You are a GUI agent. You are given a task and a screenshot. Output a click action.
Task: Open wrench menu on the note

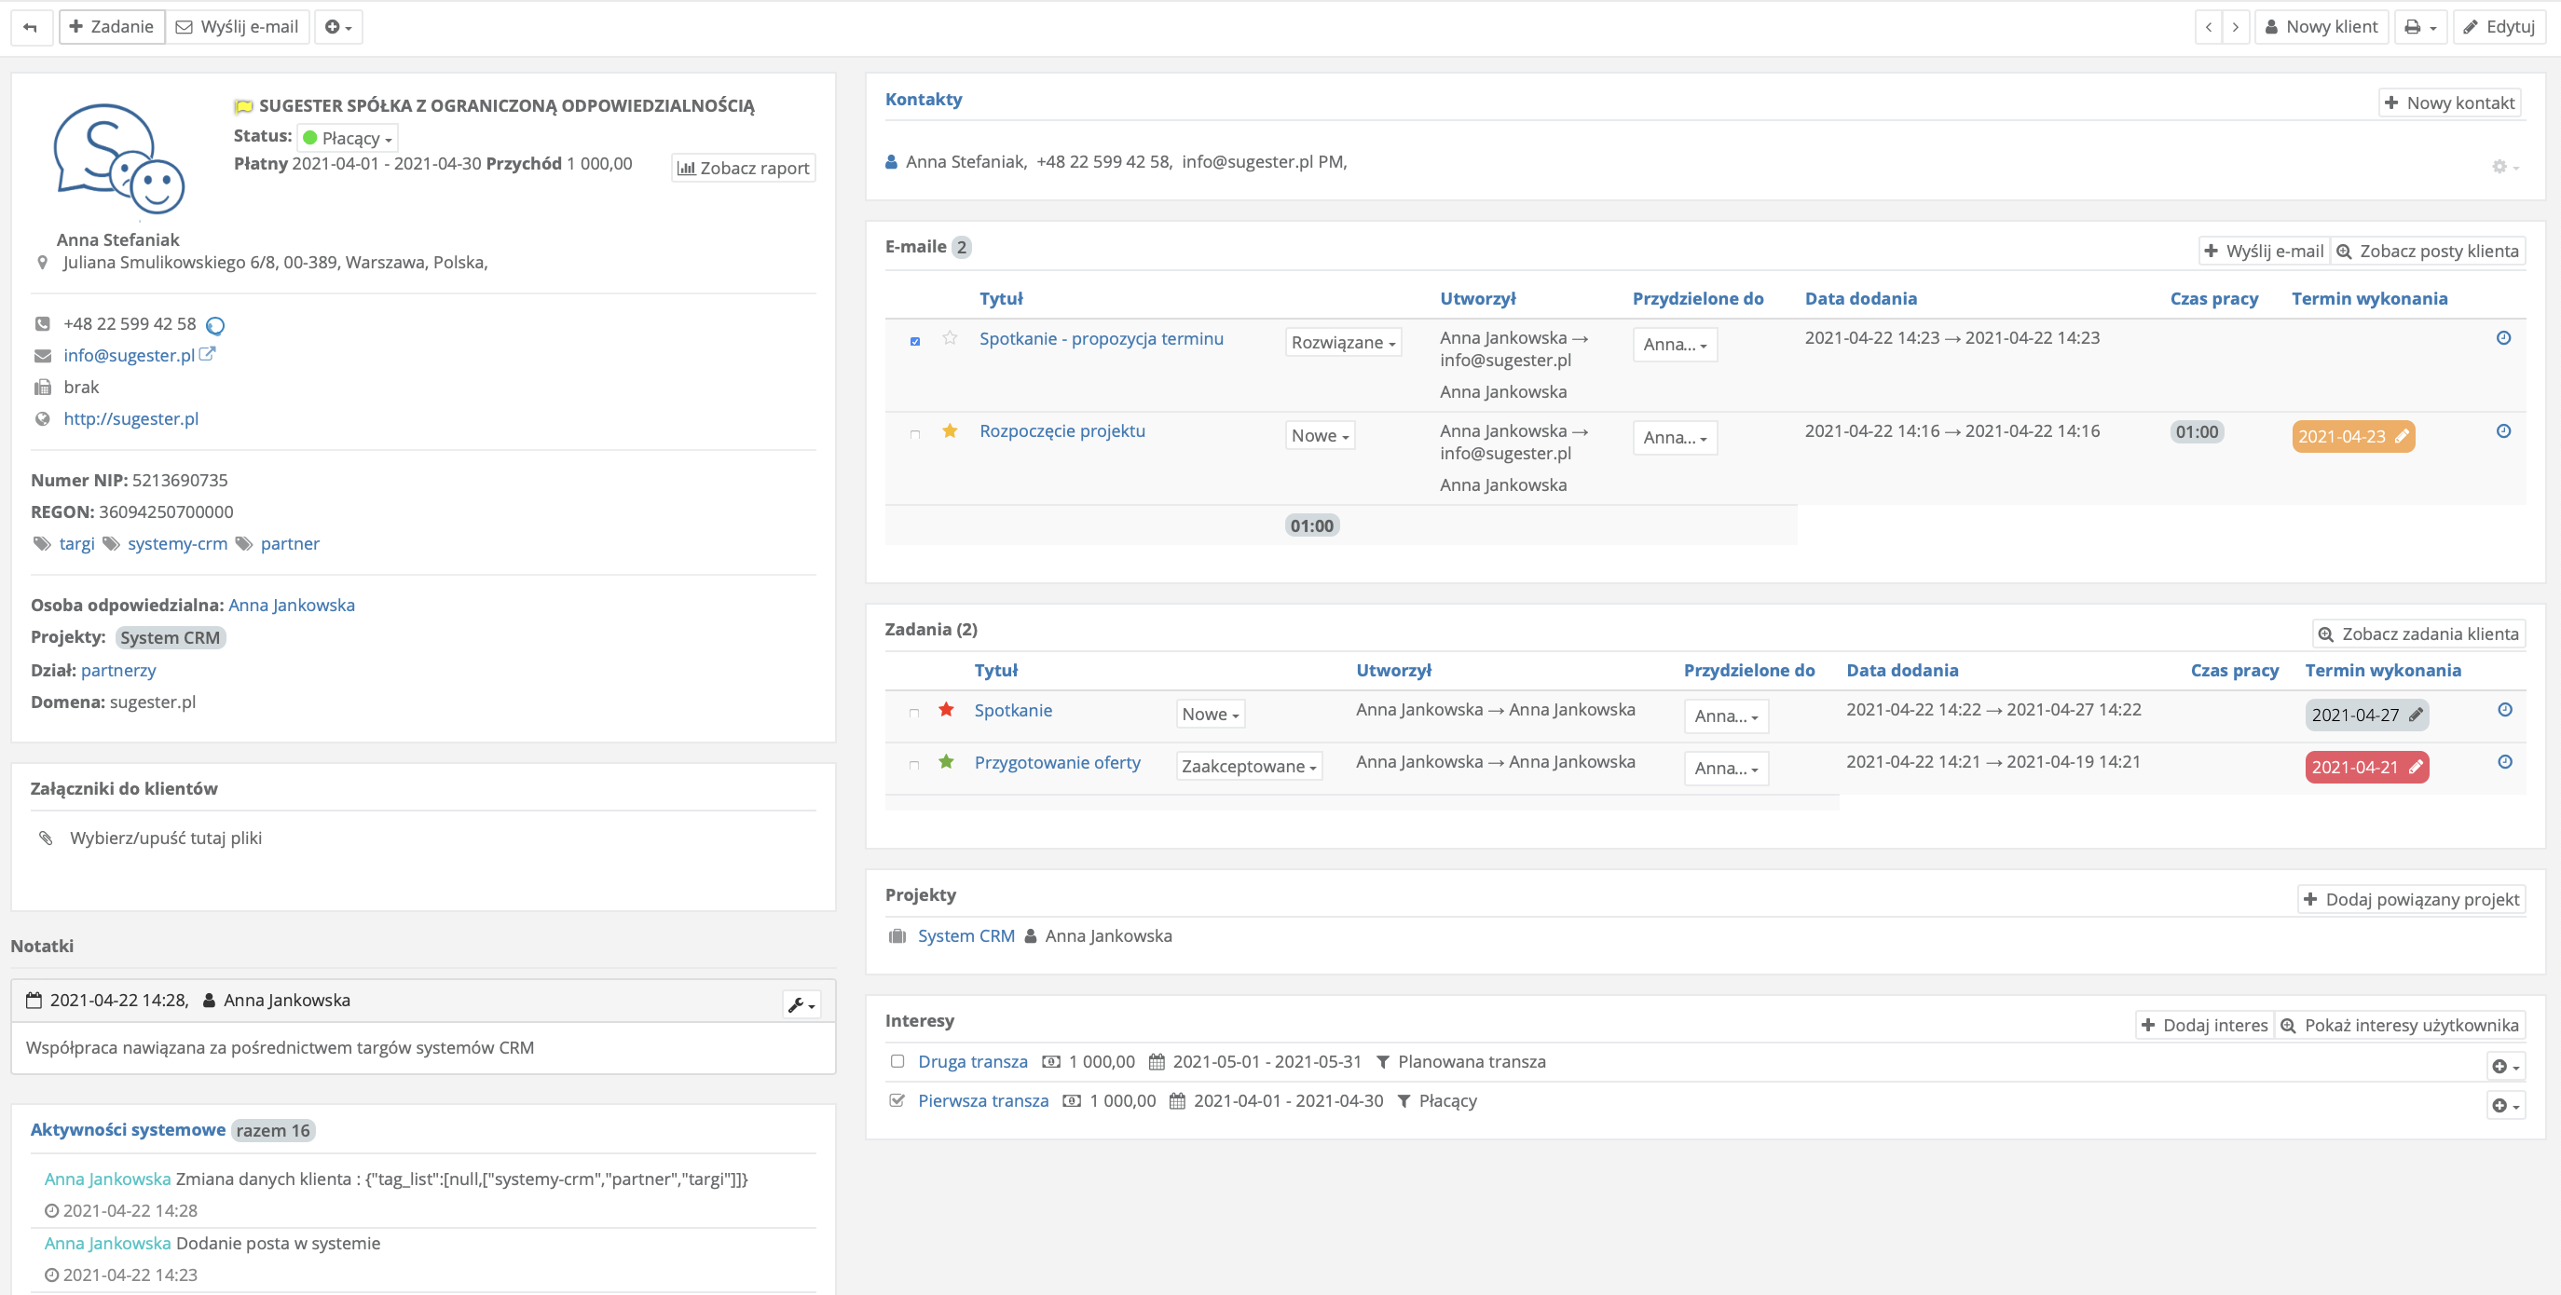click(x=801, y=1005)
